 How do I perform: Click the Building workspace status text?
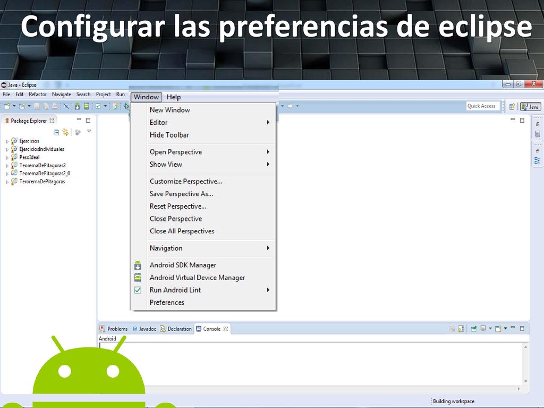click(454, 402)
